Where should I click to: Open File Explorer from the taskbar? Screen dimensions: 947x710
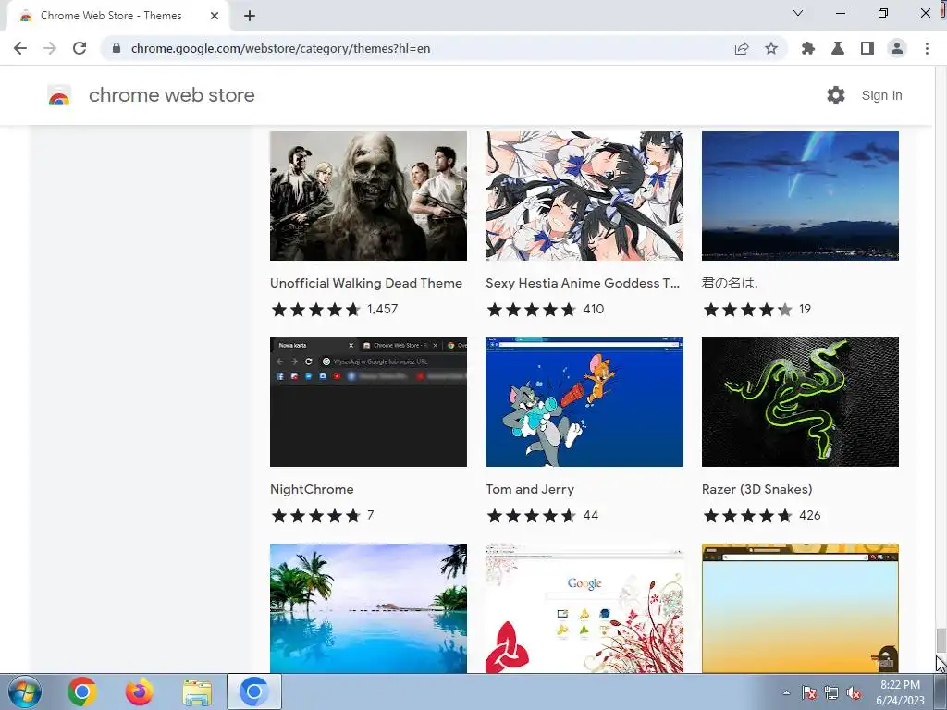(x=197, y=692)
